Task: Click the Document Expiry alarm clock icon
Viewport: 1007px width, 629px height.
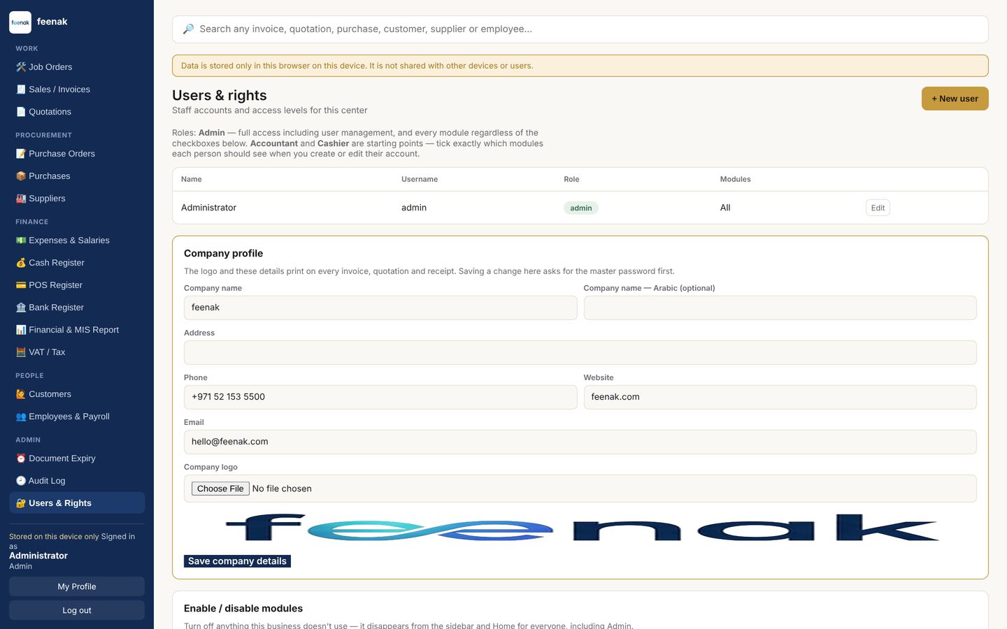Action: pos(21,458)
